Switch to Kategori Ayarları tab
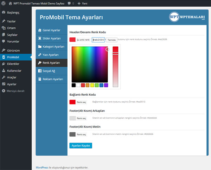The width and height of the screenshot is (211, 170). click(x=52, y=47)
